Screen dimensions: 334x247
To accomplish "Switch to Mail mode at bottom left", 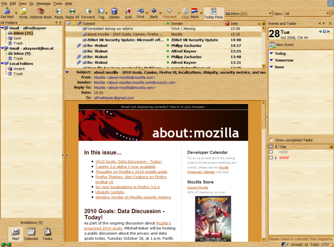I will click(15, 234).
